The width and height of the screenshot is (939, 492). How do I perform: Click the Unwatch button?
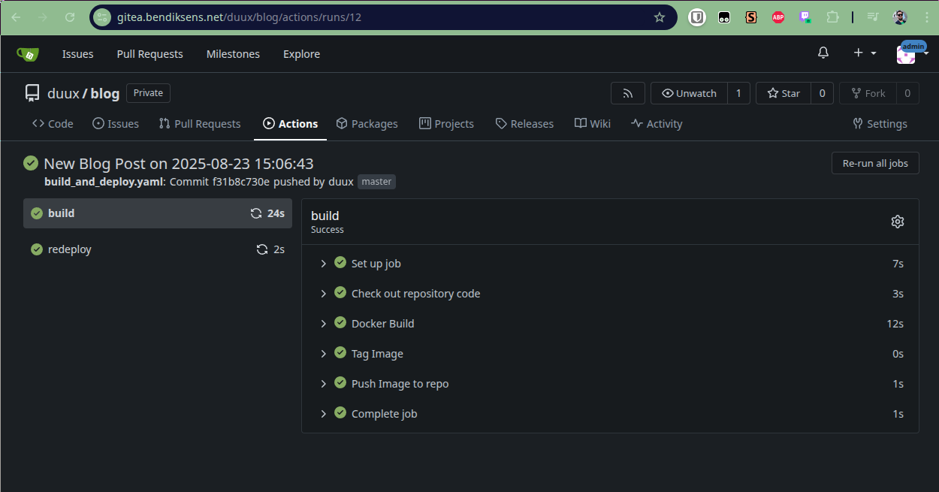coord(689,93)
